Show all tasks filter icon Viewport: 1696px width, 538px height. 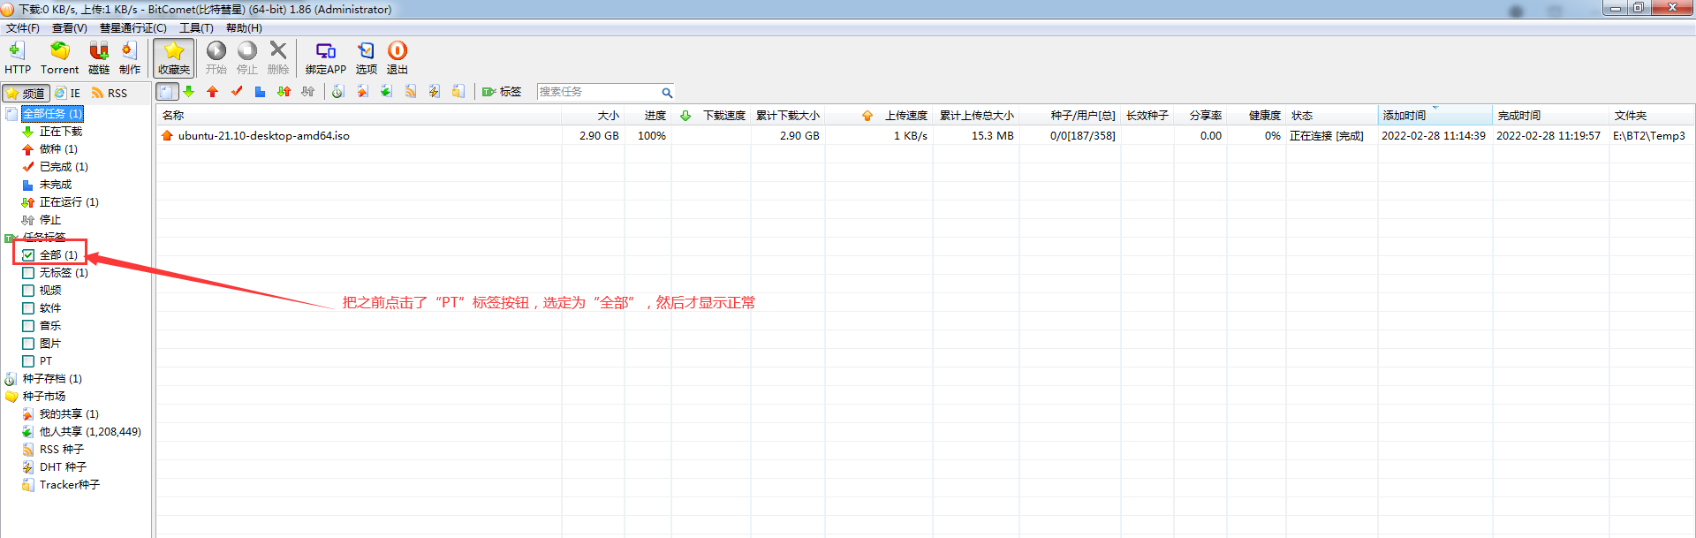[168, 92]
